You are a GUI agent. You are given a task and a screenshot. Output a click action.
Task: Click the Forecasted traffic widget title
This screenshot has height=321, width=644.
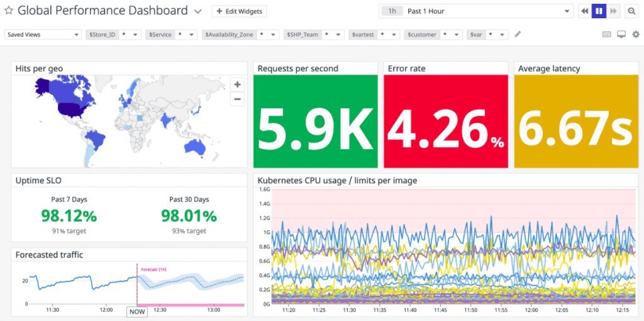(x=49, y=255)
